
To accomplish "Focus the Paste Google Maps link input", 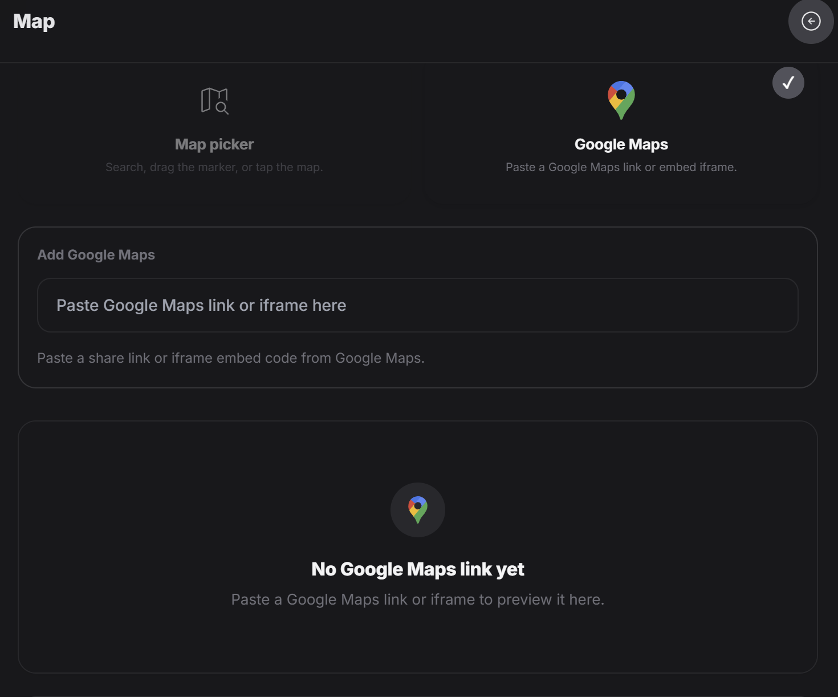I will [417, 305].
